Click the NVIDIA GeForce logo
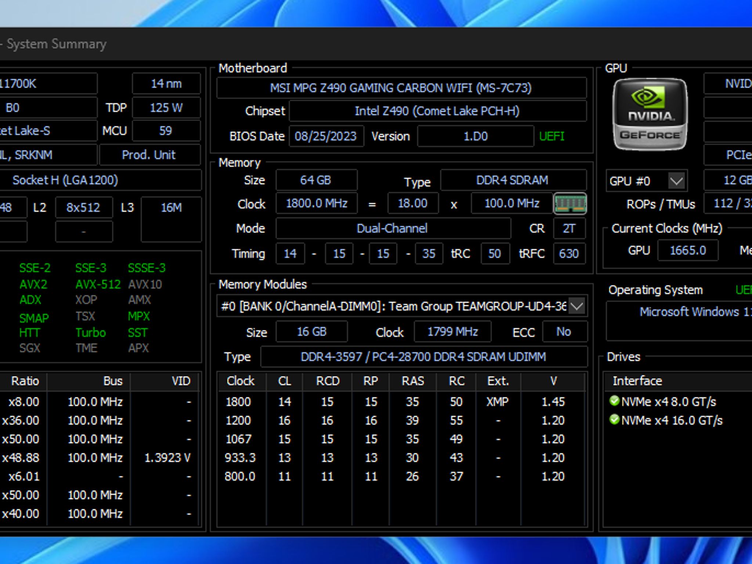The width and height of the screenshot is (752, 564). pos(650,114)
